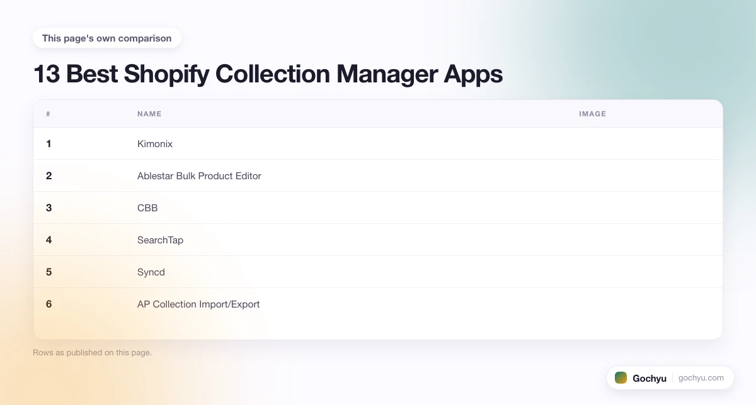Click the 'This page's own comparison' badge
Viewport: 756px width, 405px height.
coord(107,38)
